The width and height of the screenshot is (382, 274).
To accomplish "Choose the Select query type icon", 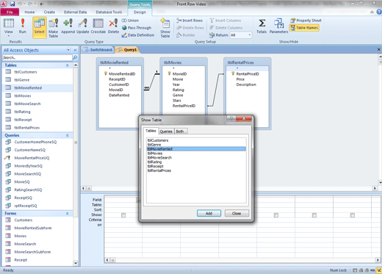I will point(40,28).
